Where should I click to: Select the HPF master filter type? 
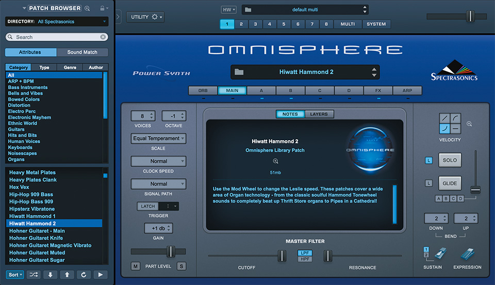coord(305,259)
